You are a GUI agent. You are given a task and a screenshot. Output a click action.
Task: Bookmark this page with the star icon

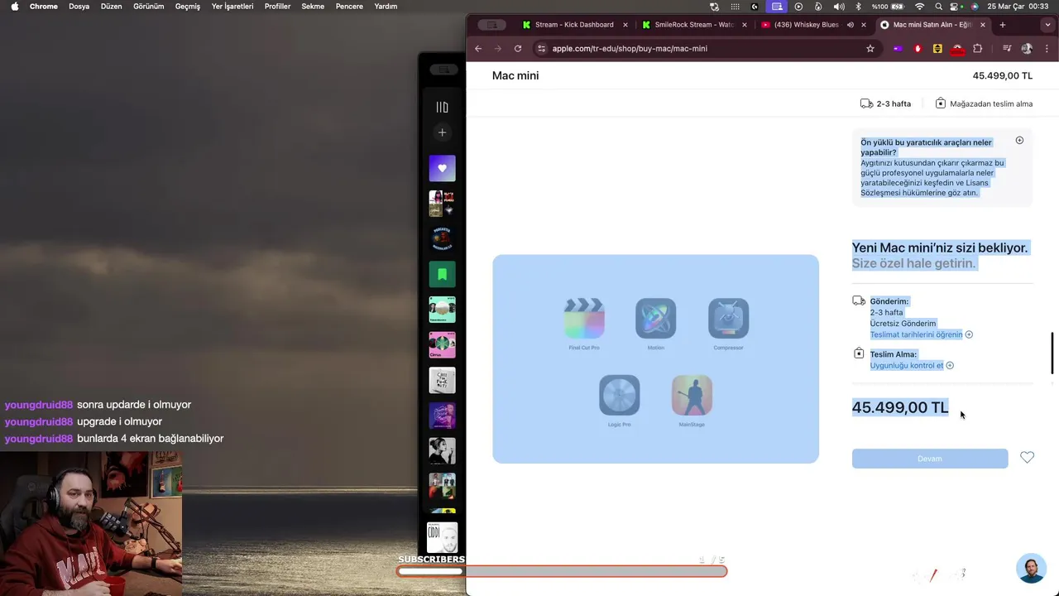click(870, 49)
